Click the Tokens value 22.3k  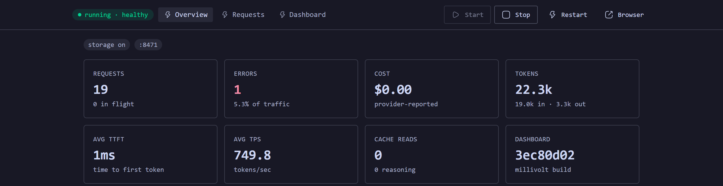(533, 90)
